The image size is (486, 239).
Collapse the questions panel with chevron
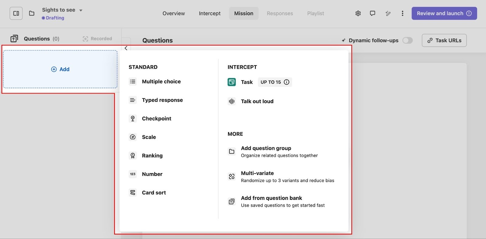[x=126, y=48]
